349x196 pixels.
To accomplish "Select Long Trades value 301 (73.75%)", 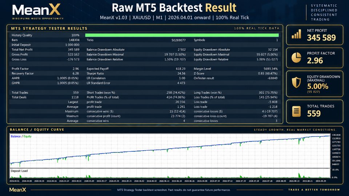I will coord(268,93).
